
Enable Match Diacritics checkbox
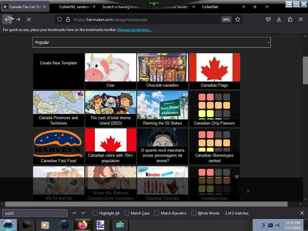click(x=157, y=213)
